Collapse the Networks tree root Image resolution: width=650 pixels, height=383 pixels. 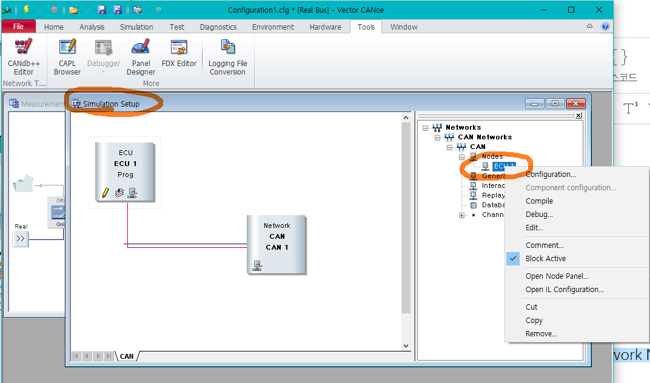425,128
